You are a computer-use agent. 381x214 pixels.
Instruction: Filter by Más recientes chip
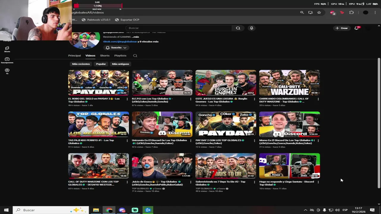click(x=81, y=64)
